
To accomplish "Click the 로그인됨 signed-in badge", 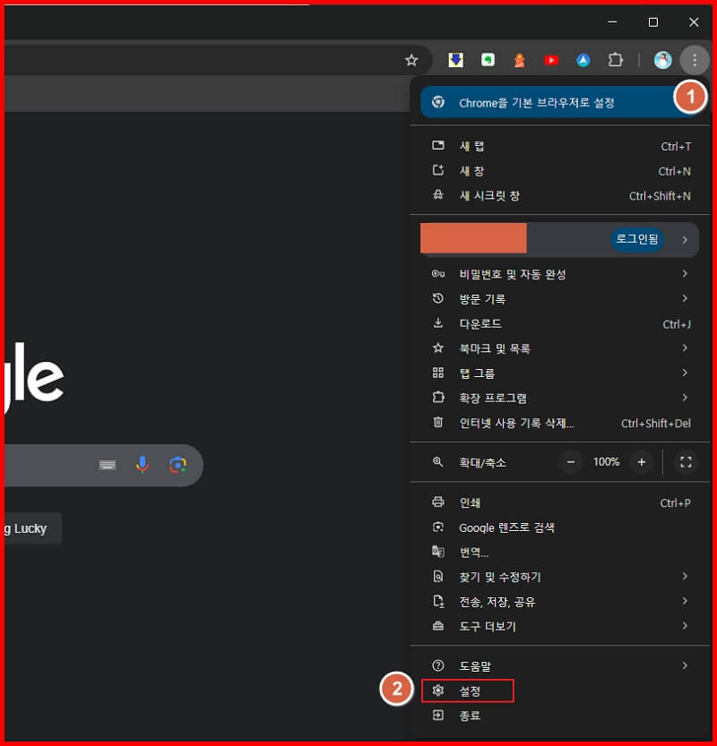I will [637, 239].
